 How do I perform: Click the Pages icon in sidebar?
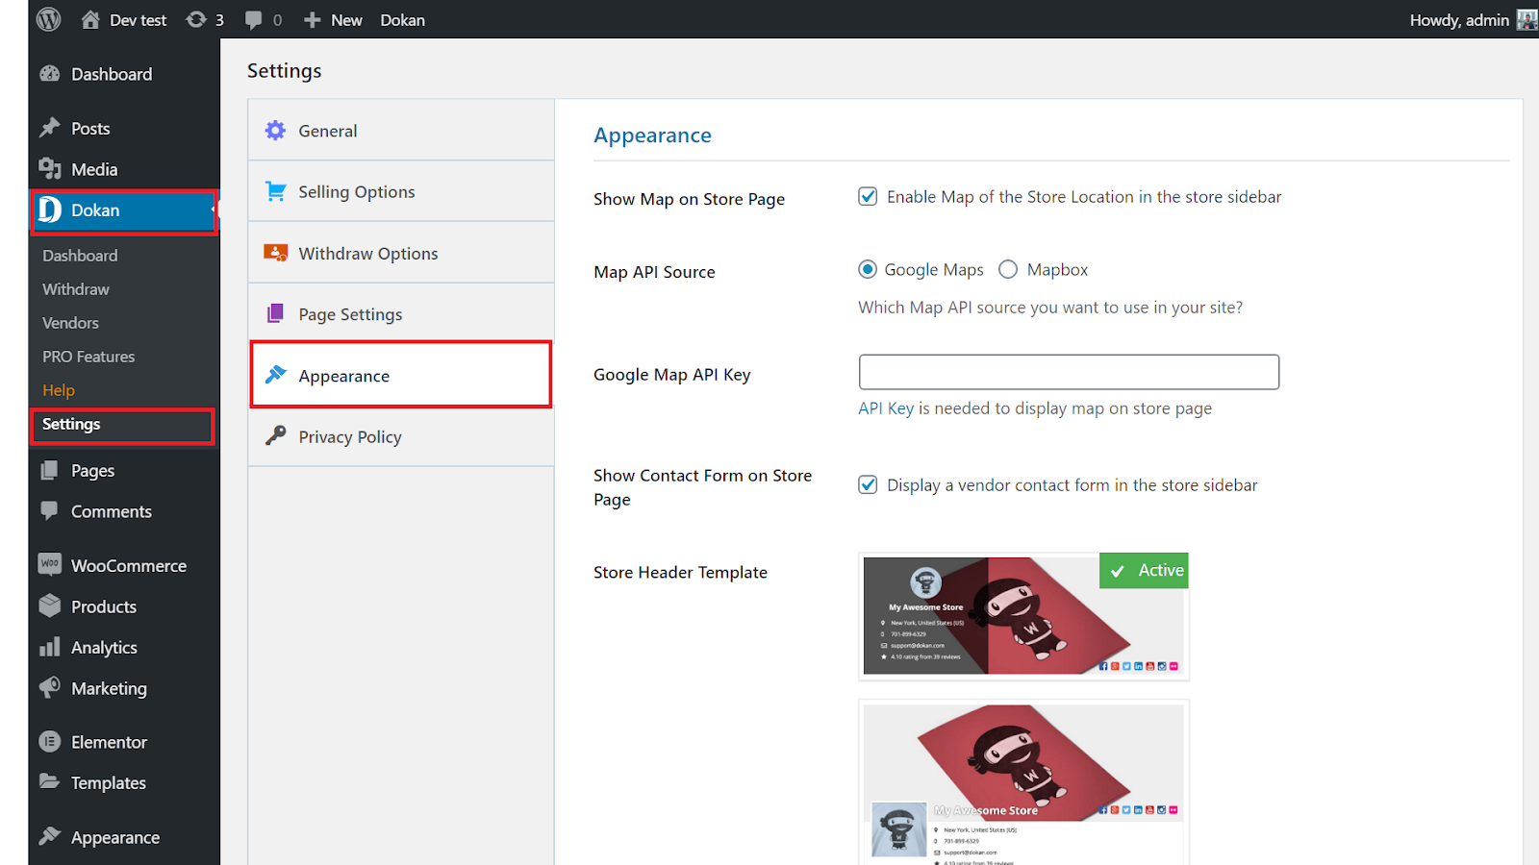pyautogui.click(x=50, y=470)
